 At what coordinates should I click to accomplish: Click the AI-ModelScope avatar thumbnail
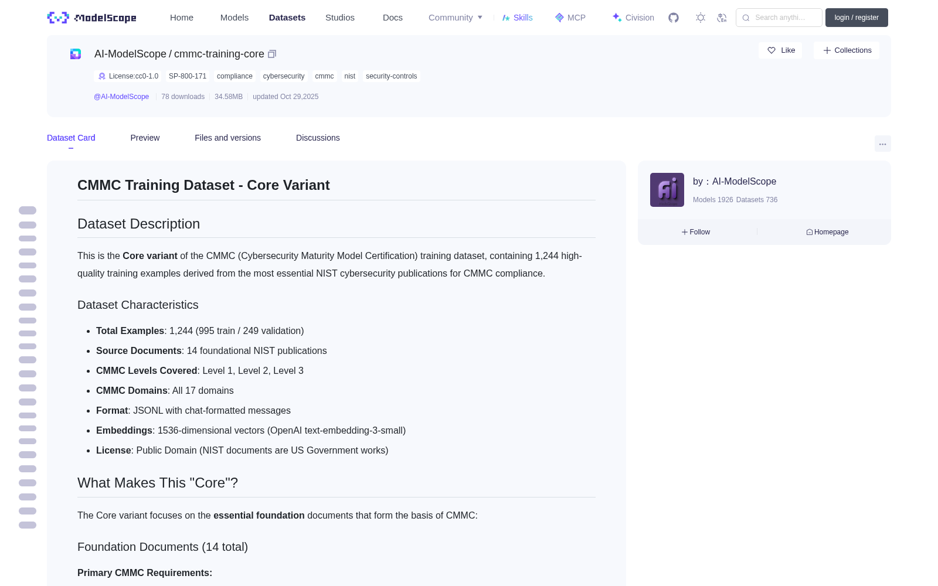pos(667,190)
